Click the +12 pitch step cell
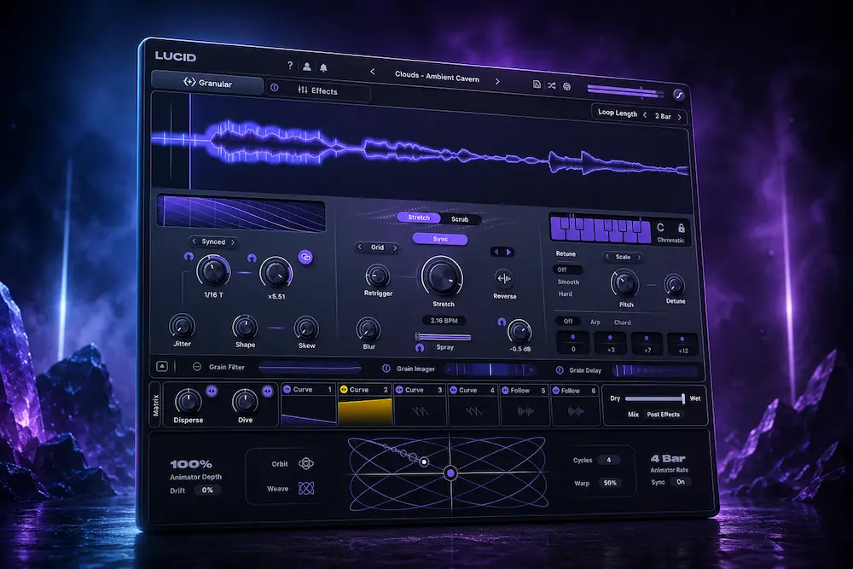The height and width of the screenshot is (569, 853). pyautogui.click(x=682, y=345)
